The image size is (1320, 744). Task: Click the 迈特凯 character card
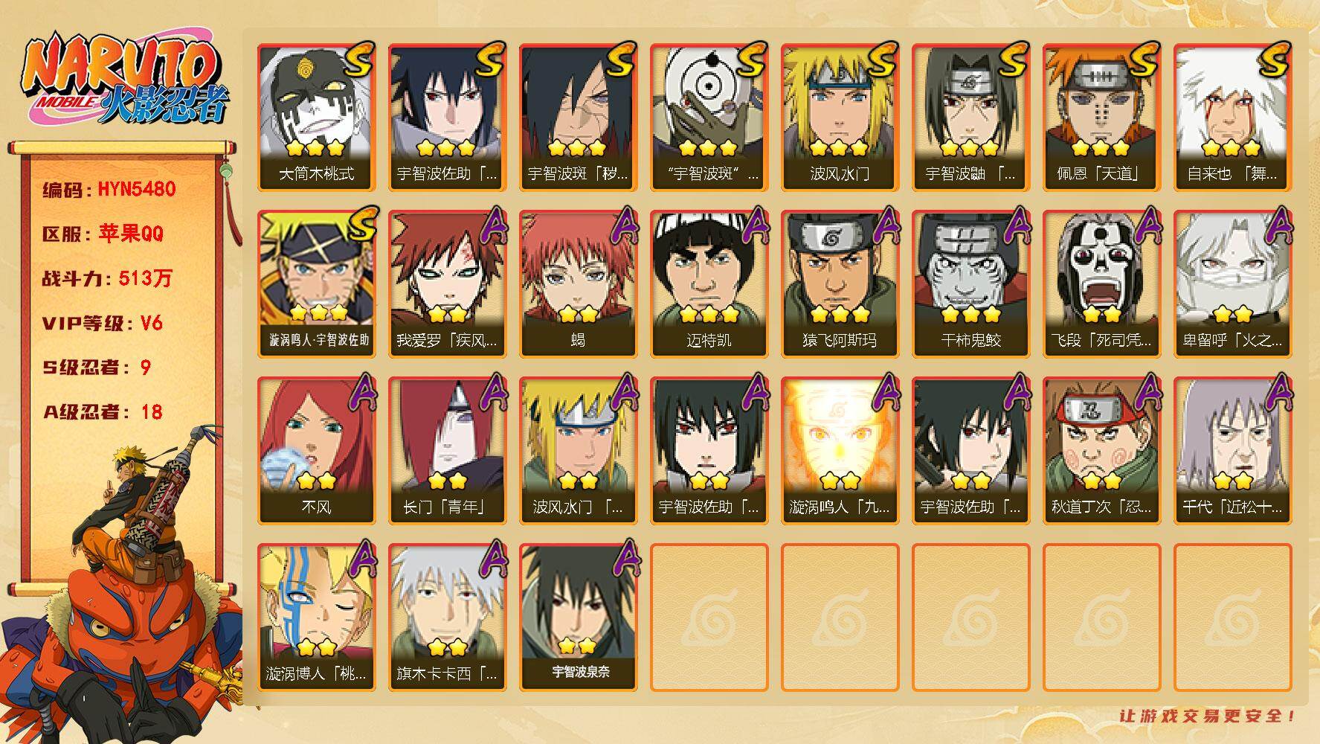[x=709, y=284]
